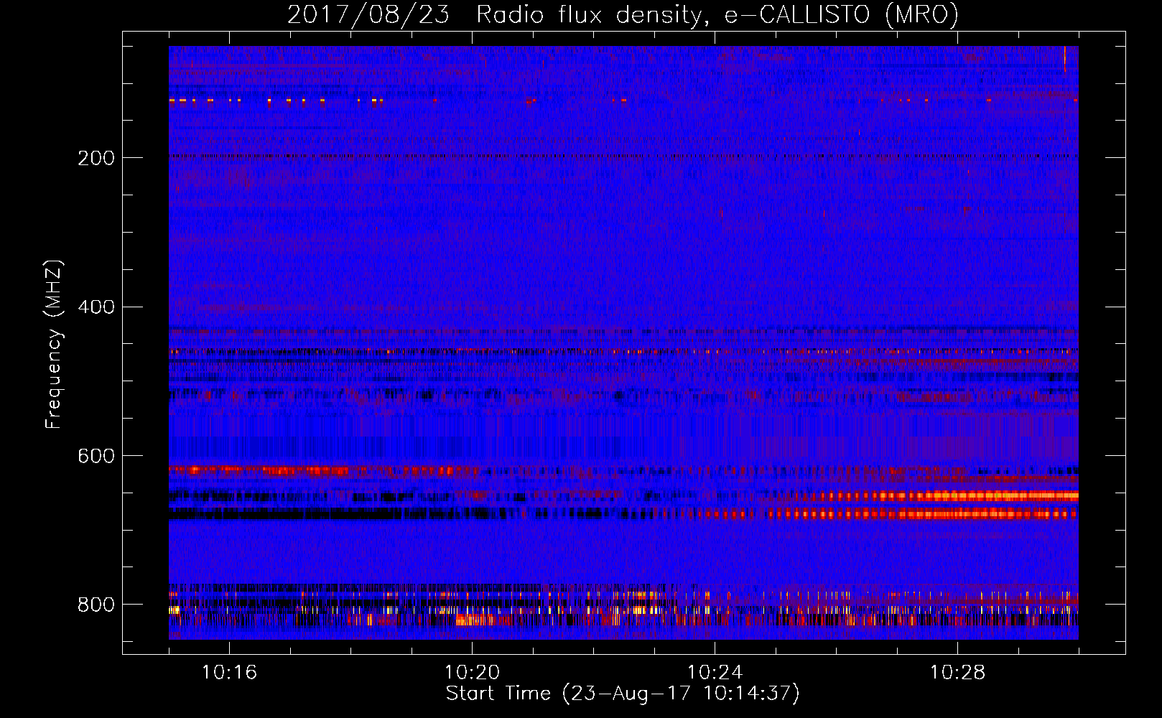The width and height of the screenshot is (1162, 718).
Task: Click the 10:20 time tick label
Action: [472, 673]
